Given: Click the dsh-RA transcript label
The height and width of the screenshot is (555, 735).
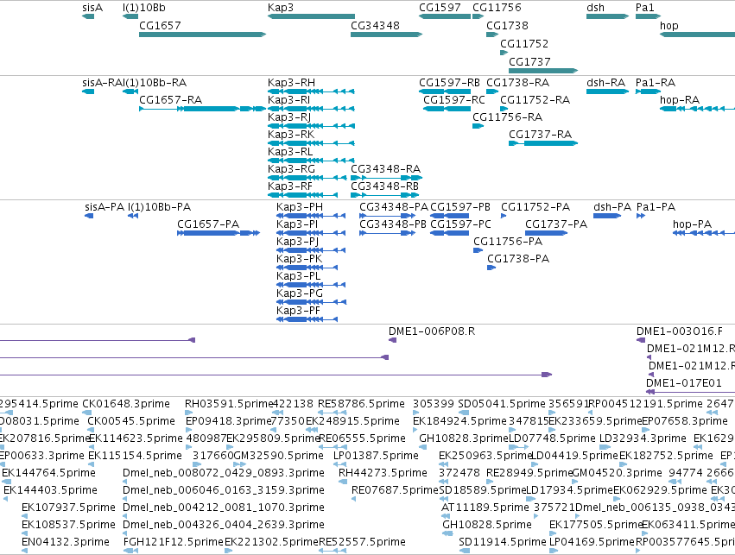Looking at the screenshot, I should (x=605, y=83).
